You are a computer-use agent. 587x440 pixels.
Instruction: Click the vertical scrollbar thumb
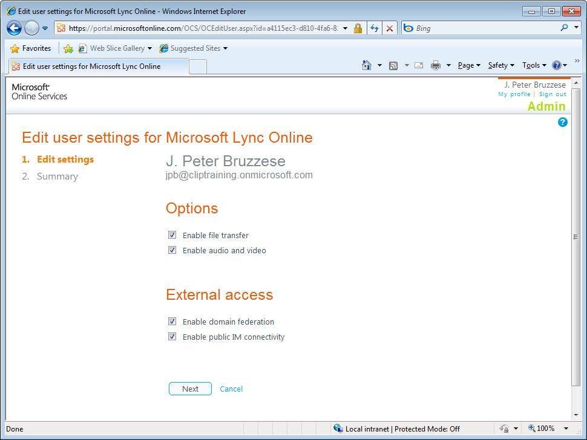[576, 237]
